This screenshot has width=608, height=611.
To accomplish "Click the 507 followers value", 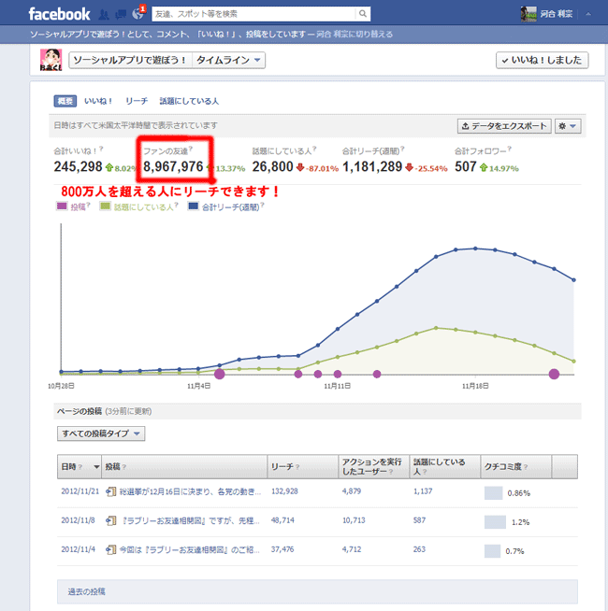I will point(465,167).
